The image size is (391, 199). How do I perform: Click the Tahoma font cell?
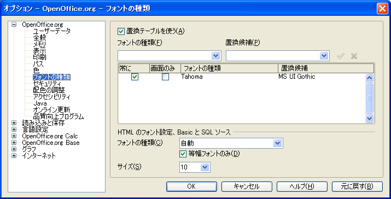(x=192, y=77)
